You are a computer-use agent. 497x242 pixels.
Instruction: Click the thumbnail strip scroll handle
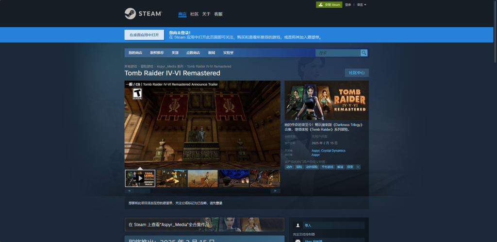pyautogui.click(x=143, y=191)
